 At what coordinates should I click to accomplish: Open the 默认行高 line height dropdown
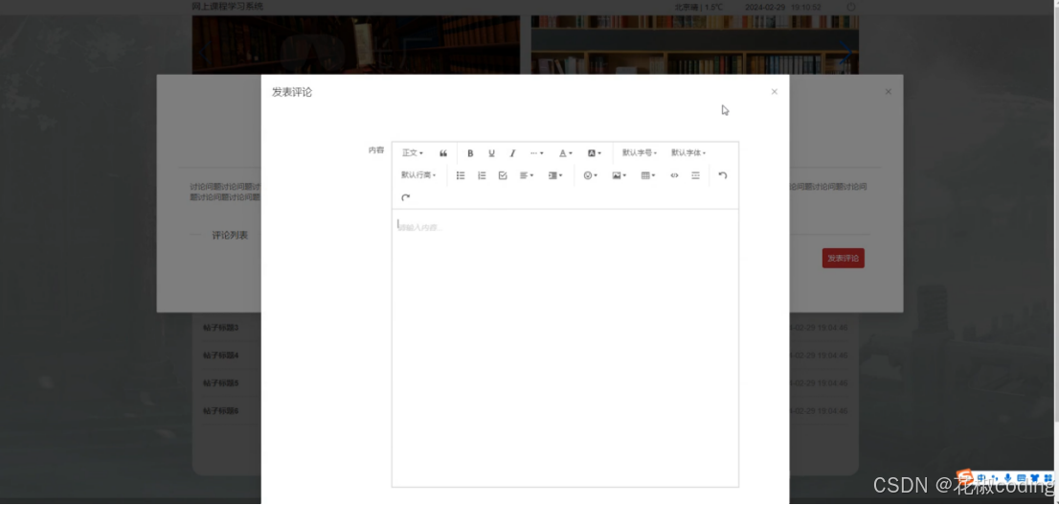pyautogui.click(x=418, y=175)
